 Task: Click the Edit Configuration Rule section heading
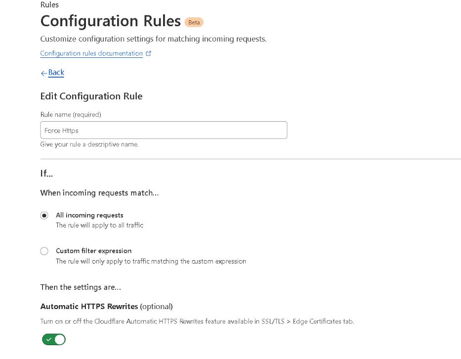[91, 96]
